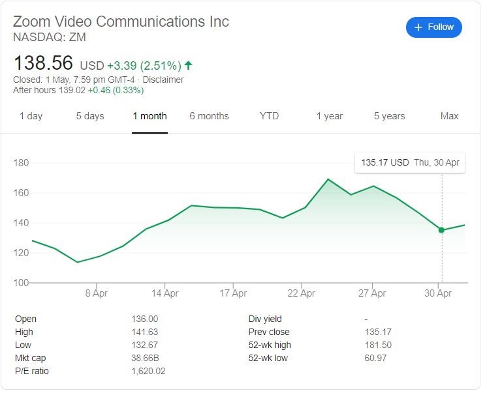Click the 22 Apr axis label
This screenshot has width=485, height=395.
(302, 293)
